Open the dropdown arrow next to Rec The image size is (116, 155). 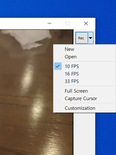click(91, 38)
